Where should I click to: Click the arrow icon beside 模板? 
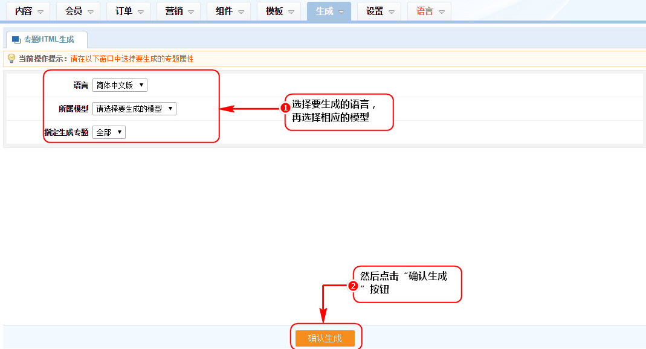(291, 12)
